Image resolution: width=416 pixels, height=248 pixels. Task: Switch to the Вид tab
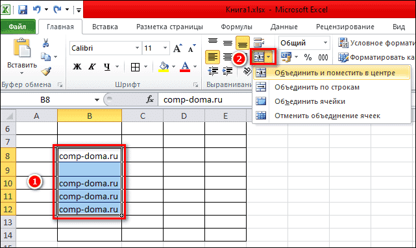tap(398, 27)
